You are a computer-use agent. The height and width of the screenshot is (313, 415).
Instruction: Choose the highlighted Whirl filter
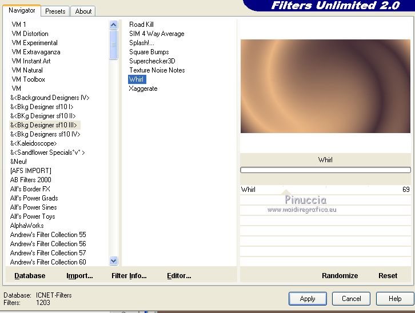click(137, 79)
